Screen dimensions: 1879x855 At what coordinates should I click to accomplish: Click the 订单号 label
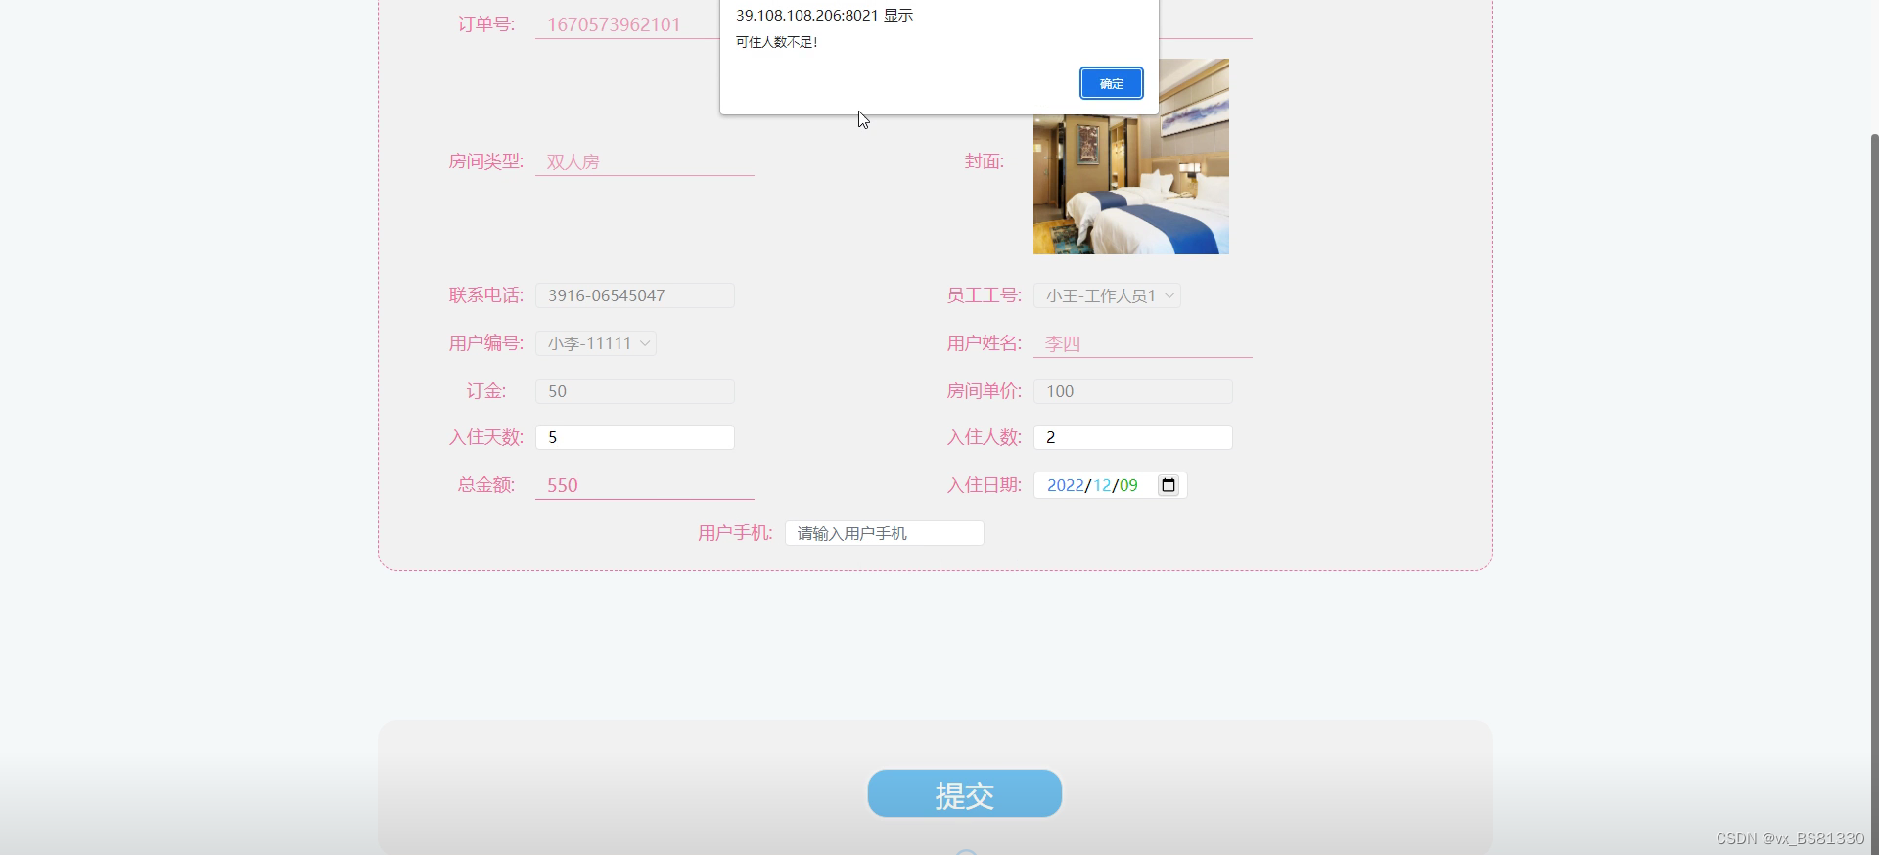click(x=485, y=24)
